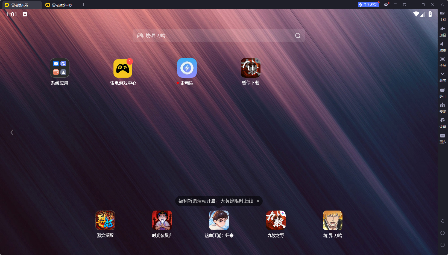This screenshot has width=448, height=255.
Task: Tap the Android back triangle button
Action: 443,221
